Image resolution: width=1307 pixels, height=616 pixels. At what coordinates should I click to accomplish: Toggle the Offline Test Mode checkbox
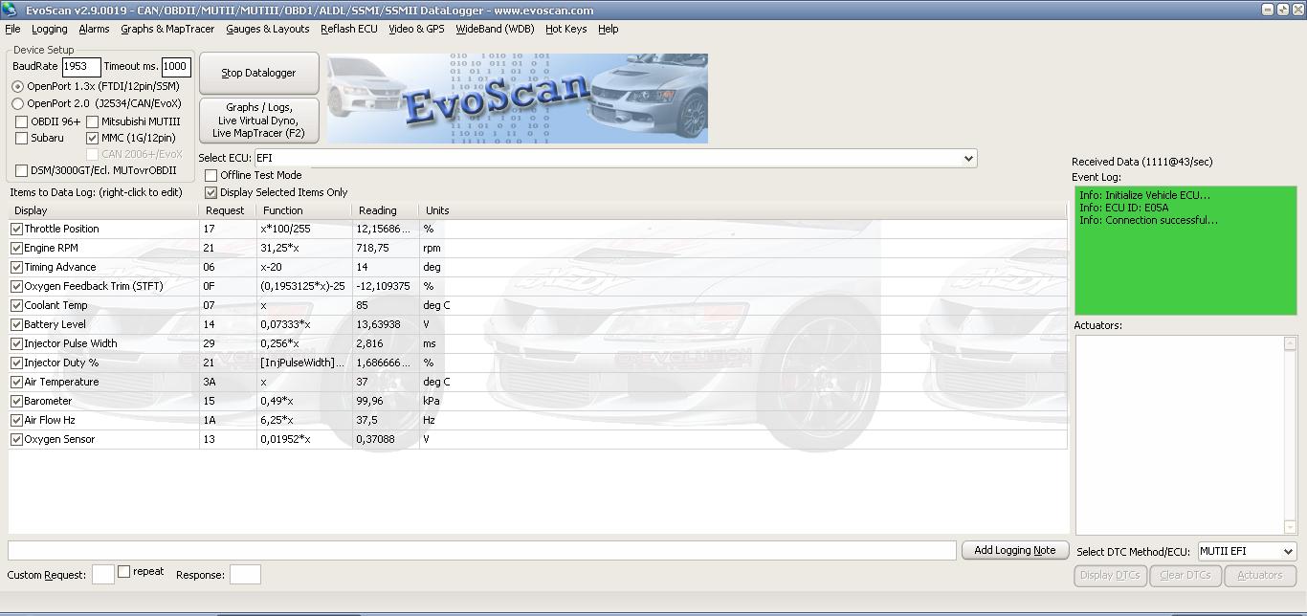(x=211, y=176)
